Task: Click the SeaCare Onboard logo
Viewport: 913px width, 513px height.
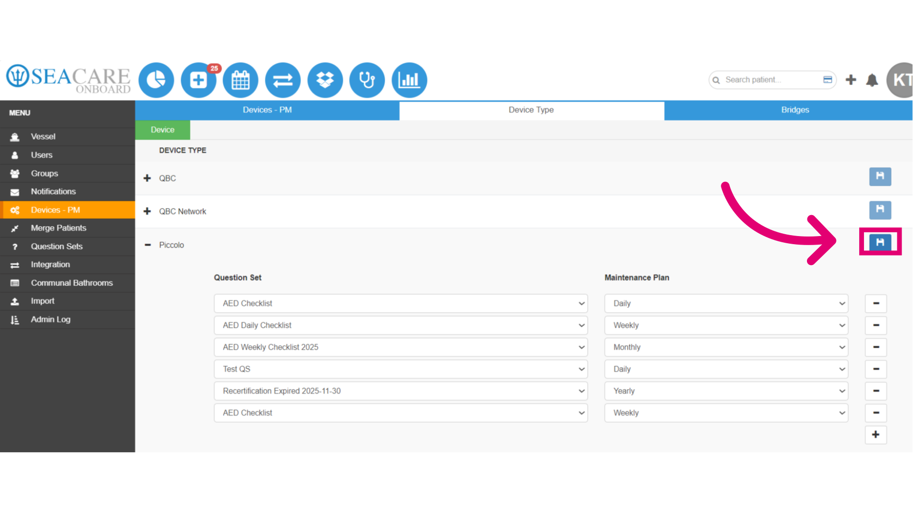Action: pyautogui.click(x=68, y=79)
